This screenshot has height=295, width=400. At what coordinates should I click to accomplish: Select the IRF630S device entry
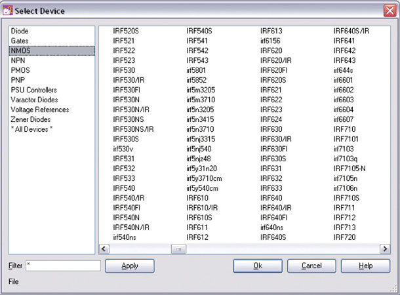point(273,159)
